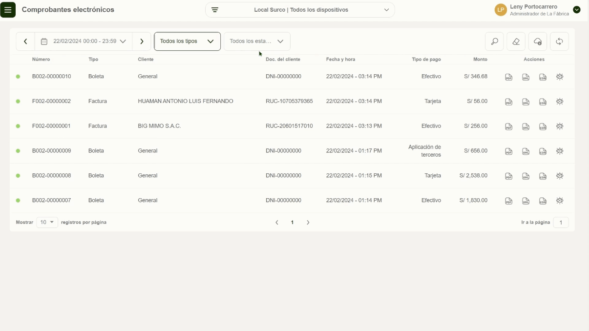Download XML for B002-00000010

pyautogui.click(x=526, y=77)
